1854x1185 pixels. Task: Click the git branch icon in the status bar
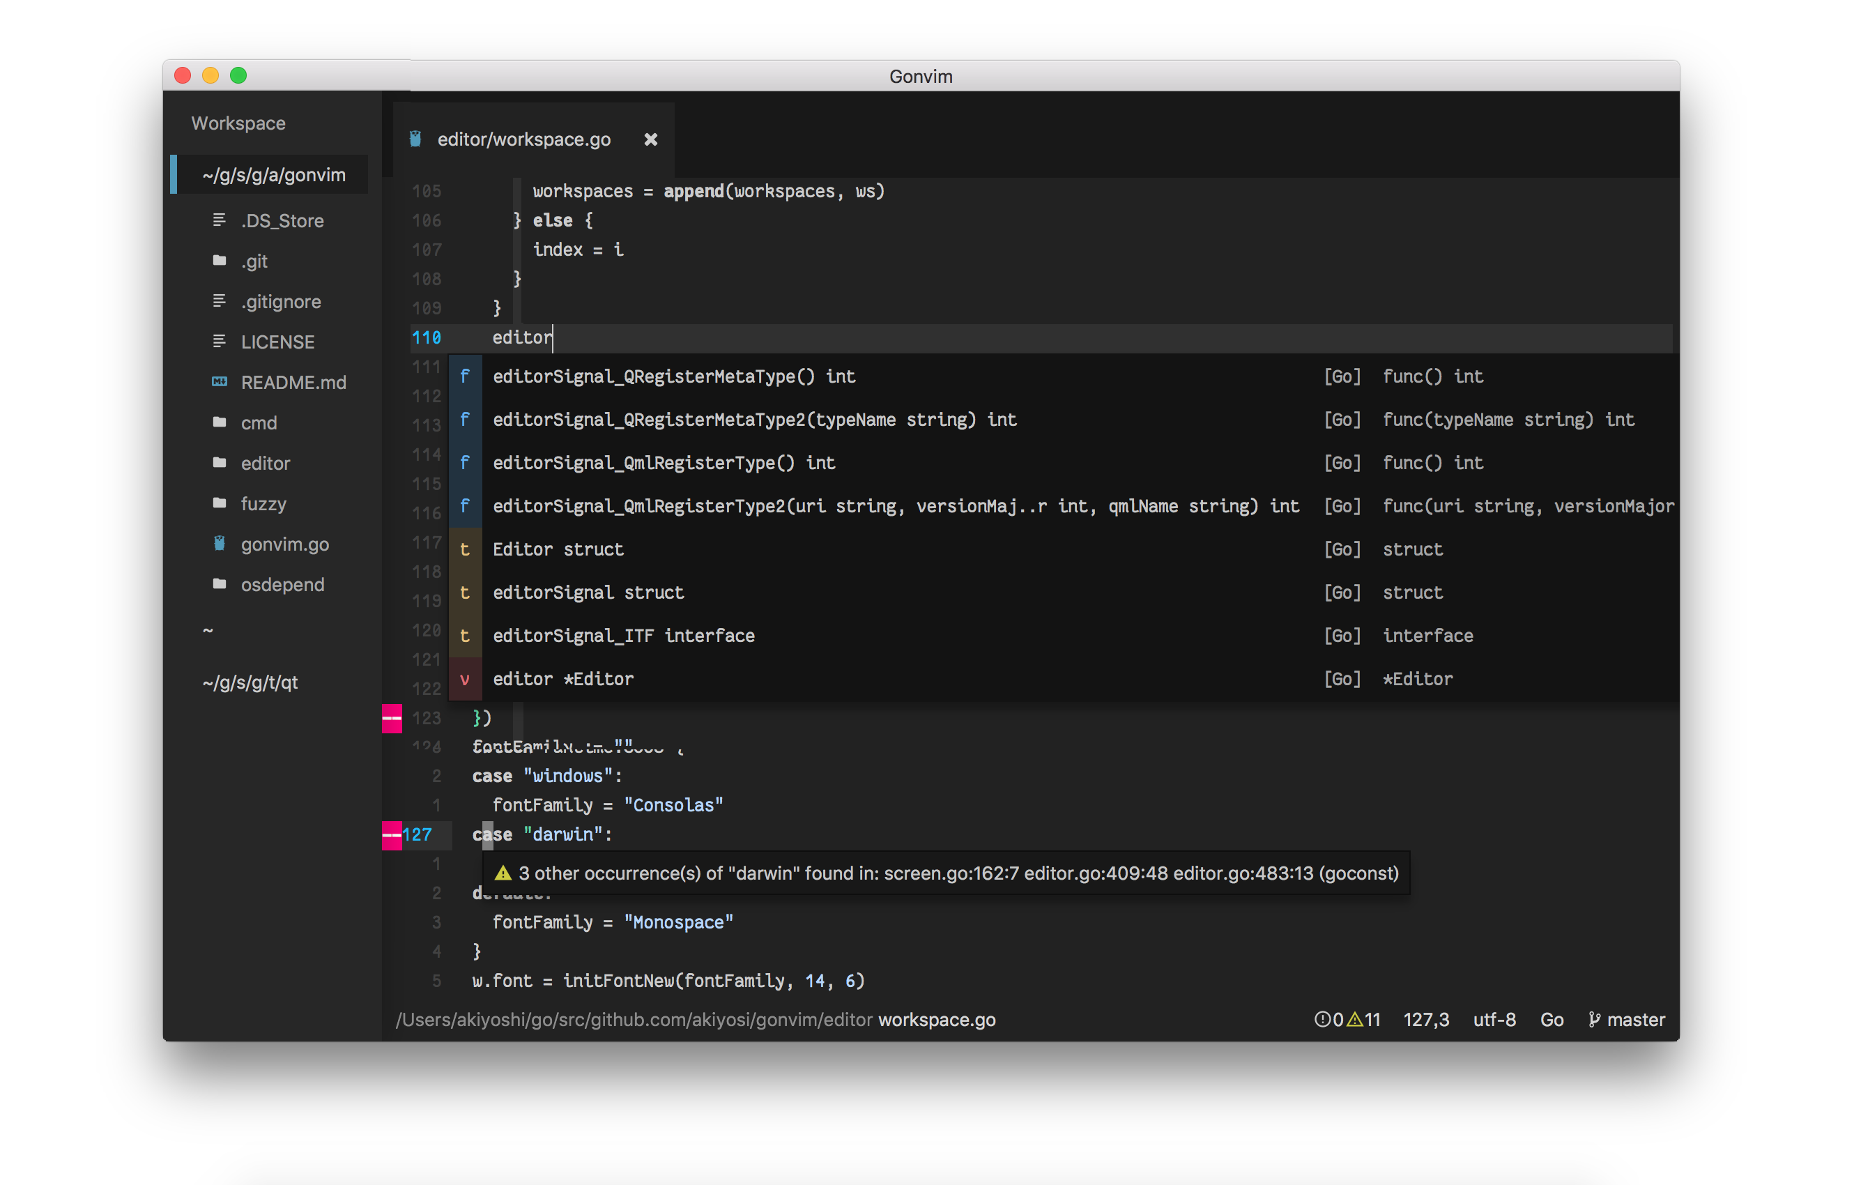(1594, 1020)
